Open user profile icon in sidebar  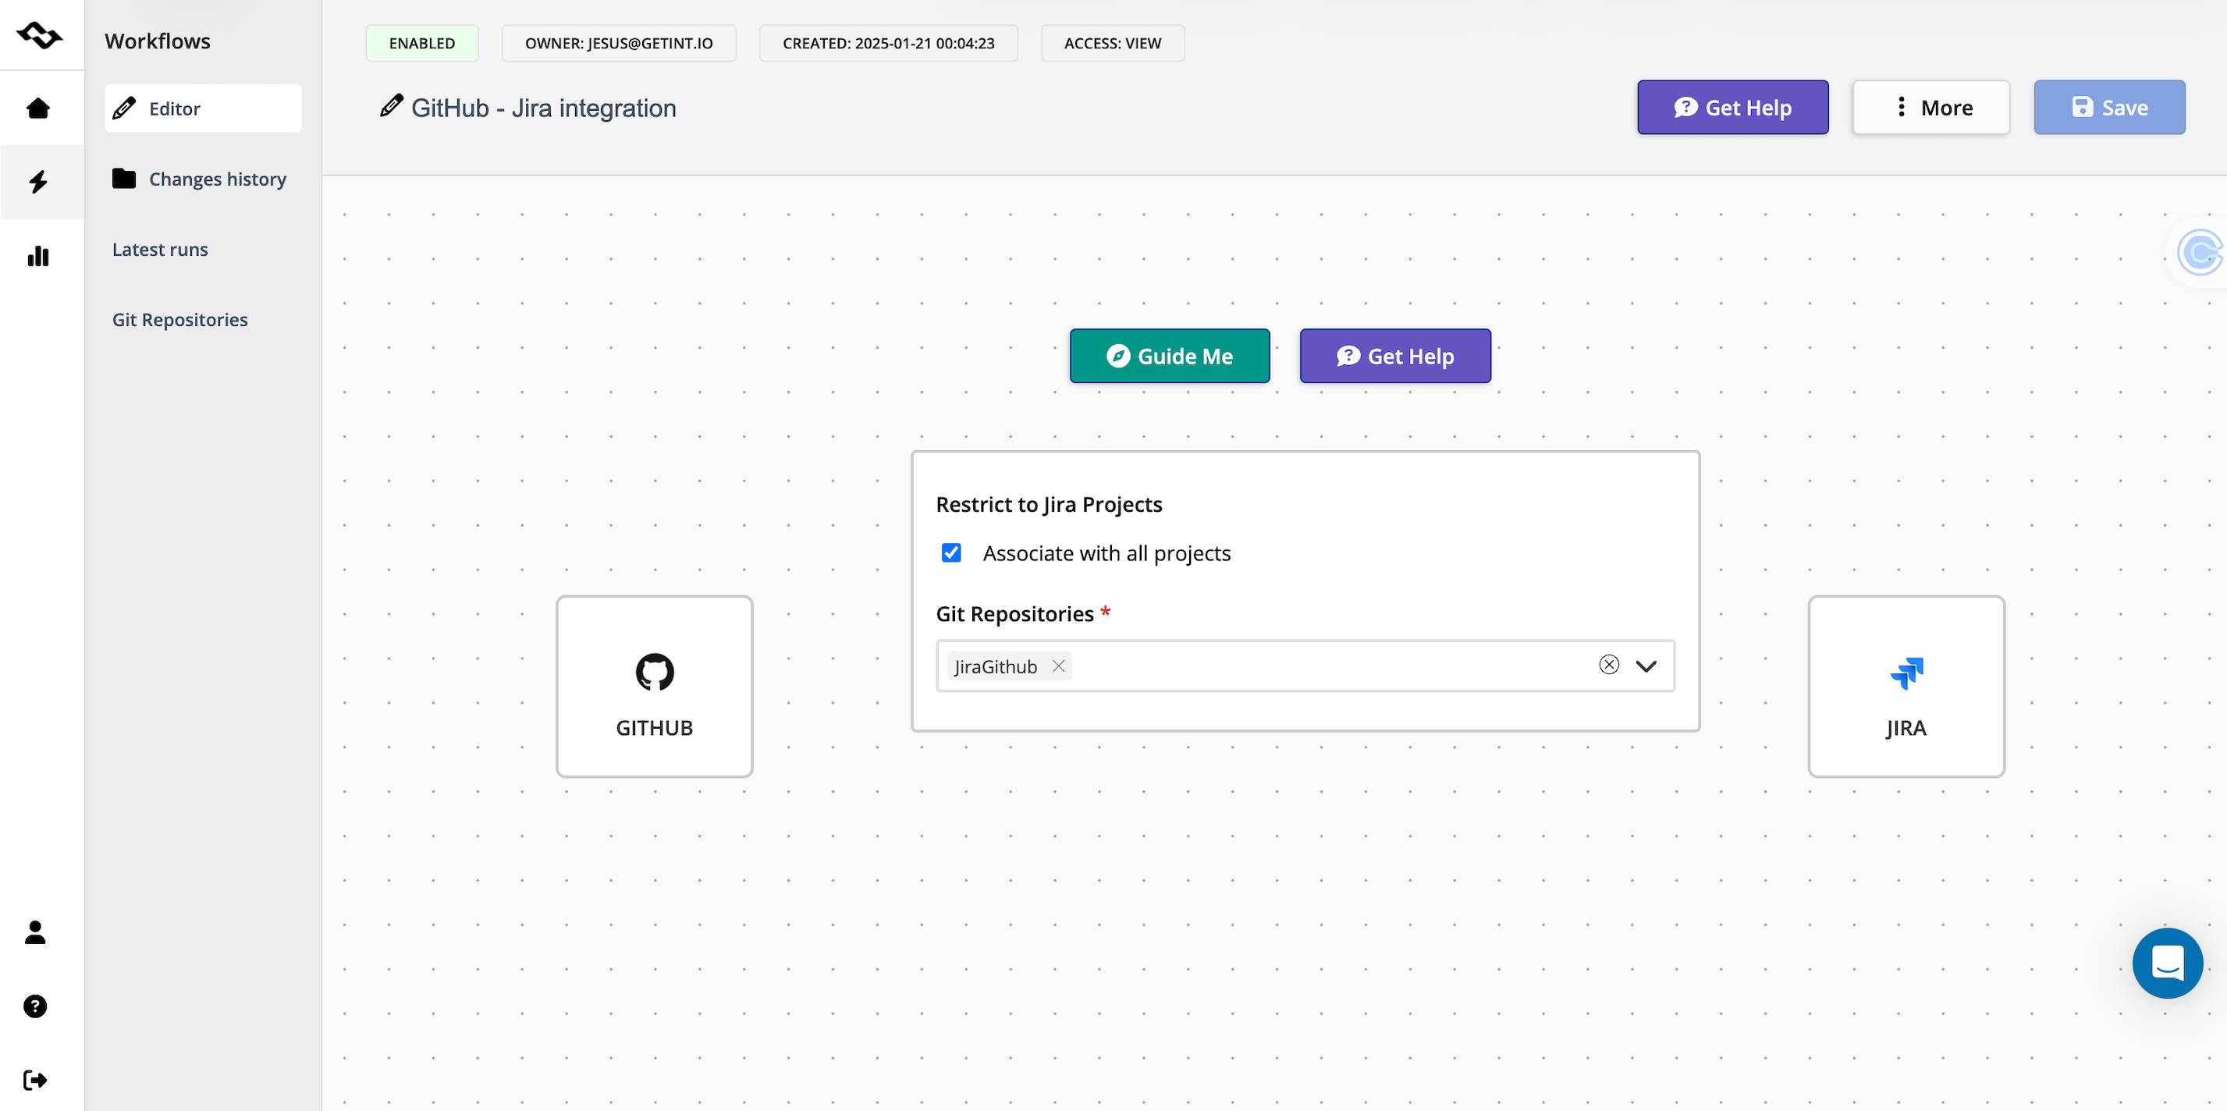[x=35, y=932]
